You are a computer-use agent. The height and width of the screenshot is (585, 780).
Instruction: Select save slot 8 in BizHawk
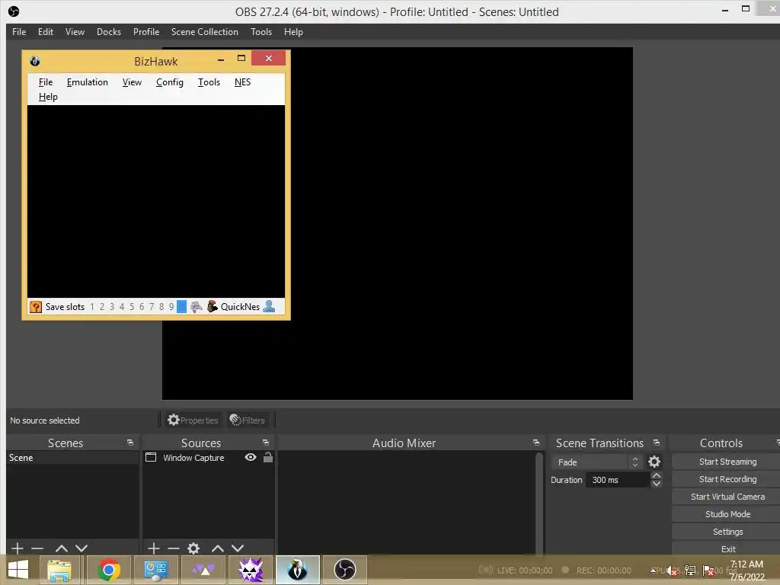tap(161, 306)
